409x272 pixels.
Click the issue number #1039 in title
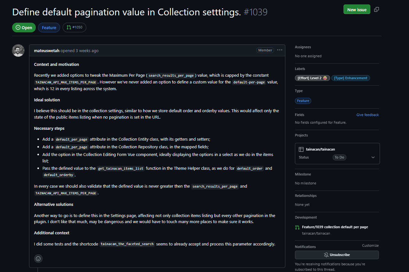point(256,12)
